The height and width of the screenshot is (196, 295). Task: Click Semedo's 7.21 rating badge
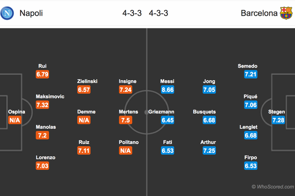tap(251, 75)
